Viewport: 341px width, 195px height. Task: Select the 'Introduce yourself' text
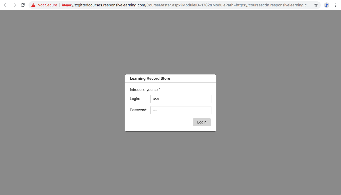point(145,90)
